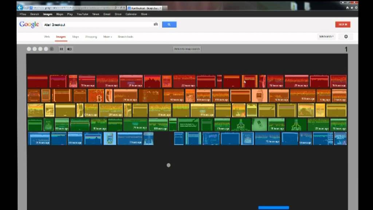
Task: Open Search tools
Action: click(x=126, y=37)
